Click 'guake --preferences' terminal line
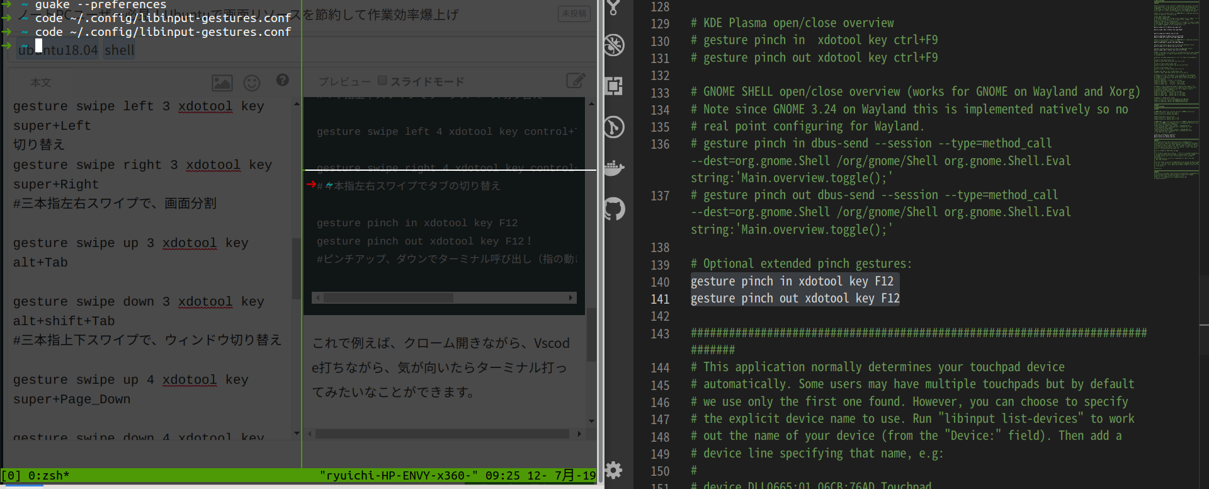 point(101,5)
